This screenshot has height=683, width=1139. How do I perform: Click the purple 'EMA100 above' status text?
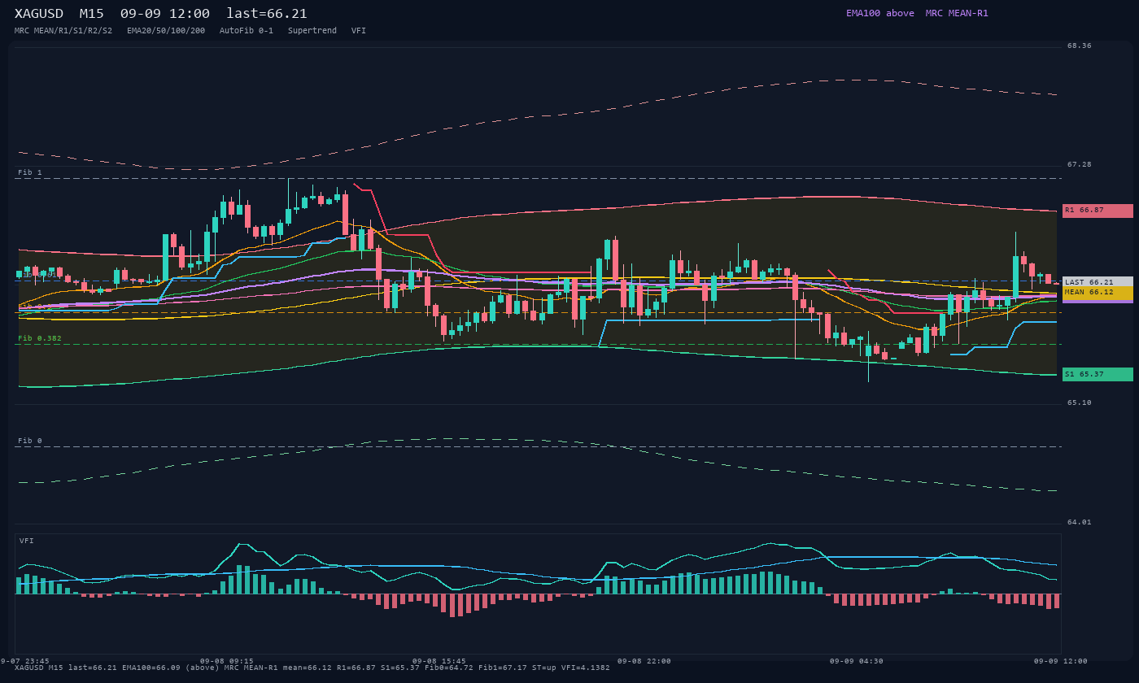(880, 13)
